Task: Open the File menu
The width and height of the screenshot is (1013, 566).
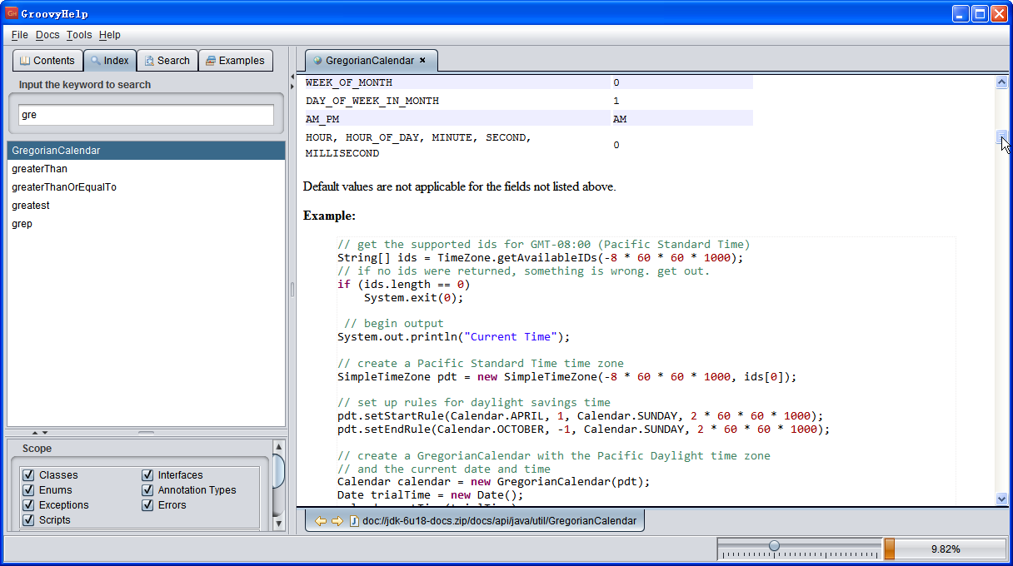Action: pyautogui.click(x=20, y=35)
